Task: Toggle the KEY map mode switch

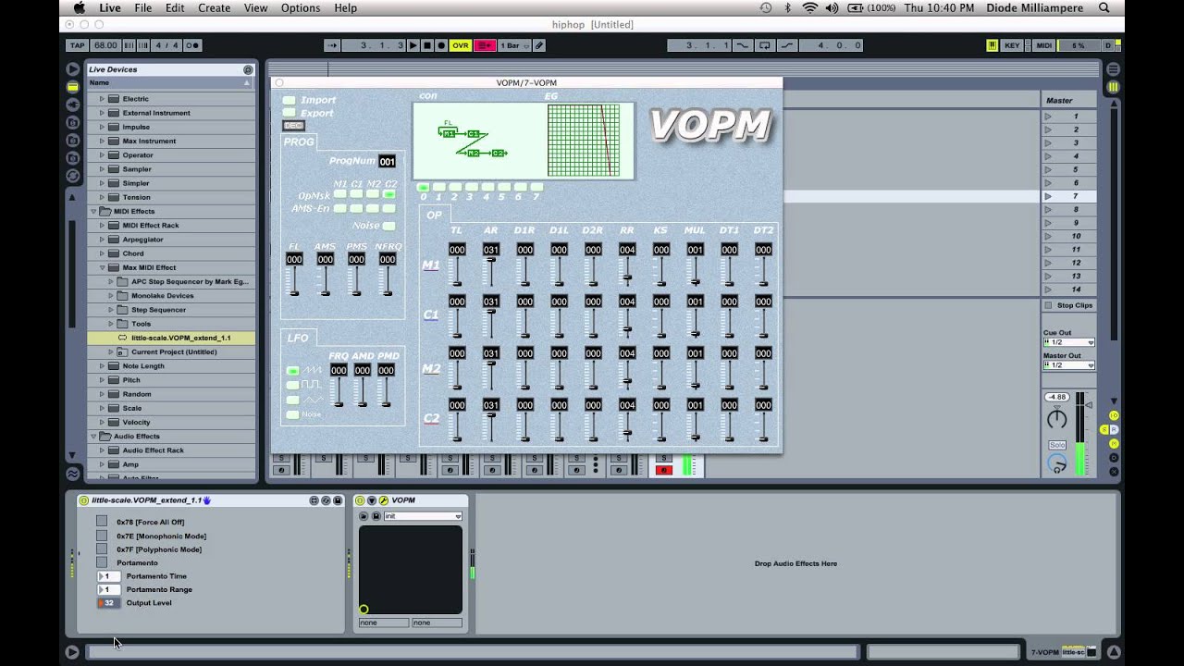Action: 1012,45
